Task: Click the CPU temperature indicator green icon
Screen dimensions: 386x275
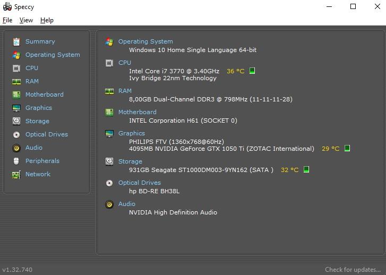Action: [252, 71]
